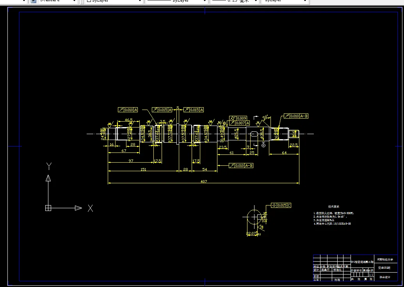Select the dimension text 23.5

[222, 147]
